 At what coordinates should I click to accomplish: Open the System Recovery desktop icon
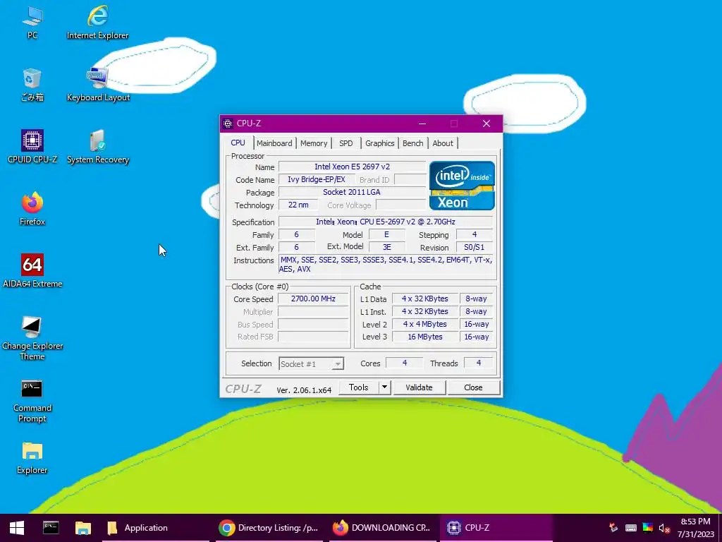(x=97, y=147)
